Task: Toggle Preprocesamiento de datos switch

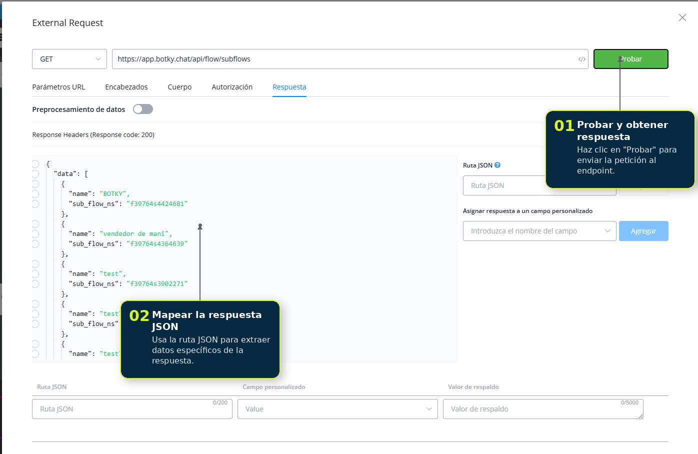Action: (143, 109)
